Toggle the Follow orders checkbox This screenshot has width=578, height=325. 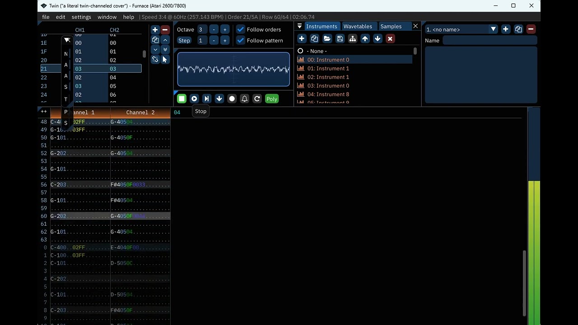coord(241,29)
